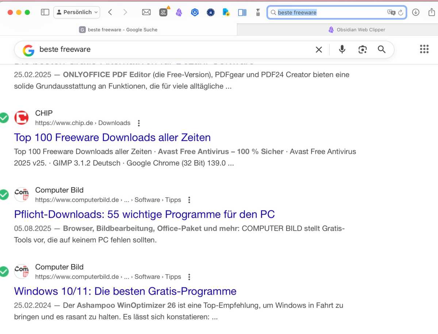Viewport: 438px width, 334px height.
Task: Clear the Google search field
Action: 319,50
